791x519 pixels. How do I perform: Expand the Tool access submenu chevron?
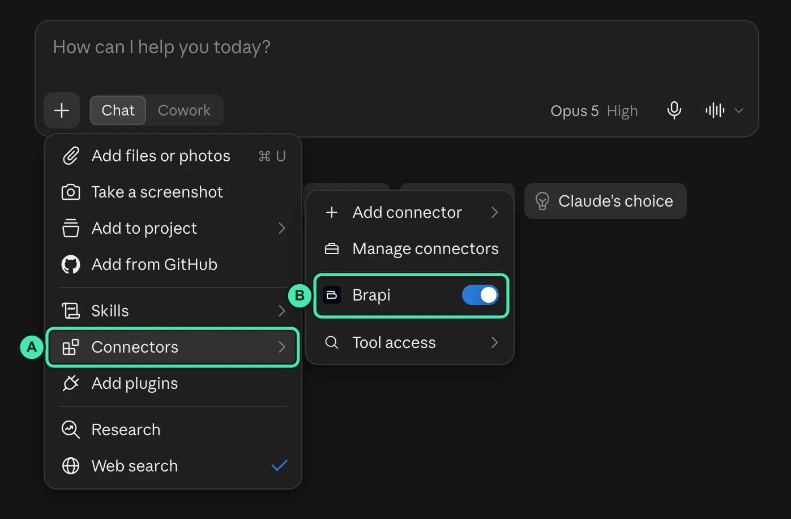click(x=494, y=342)
